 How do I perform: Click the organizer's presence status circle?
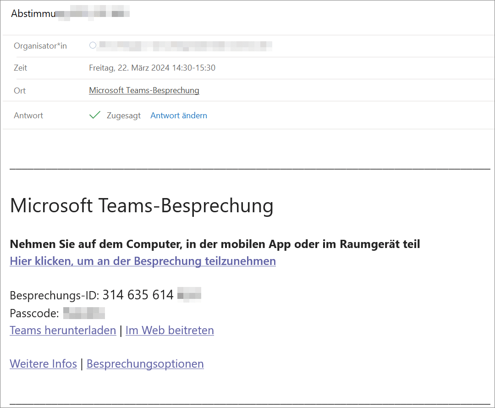[93, 45]
